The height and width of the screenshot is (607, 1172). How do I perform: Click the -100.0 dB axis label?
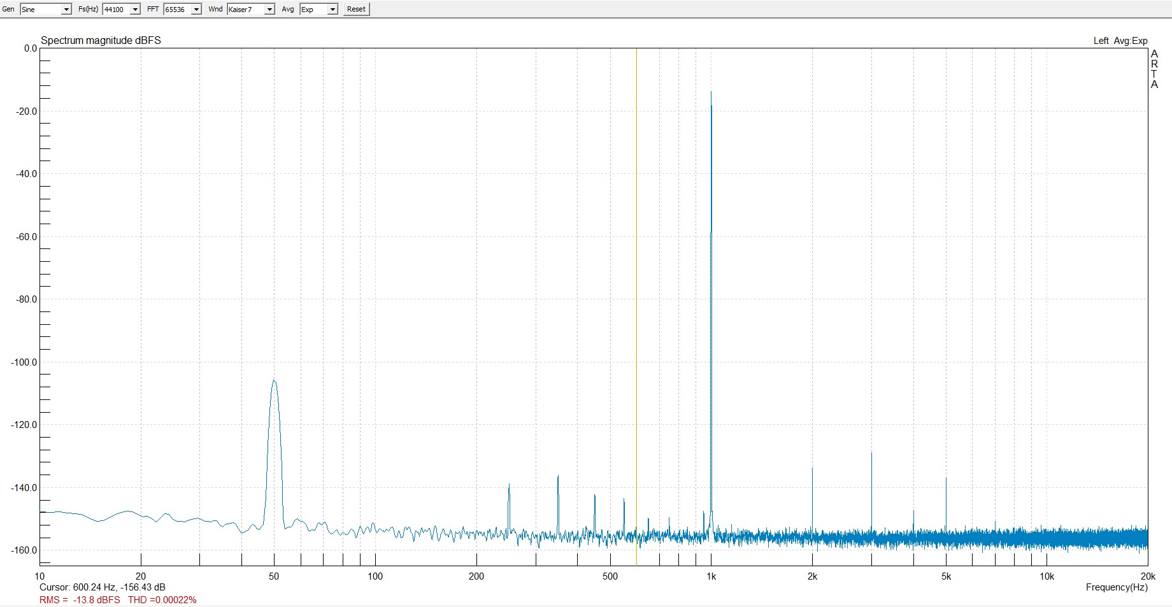point(24,362)
